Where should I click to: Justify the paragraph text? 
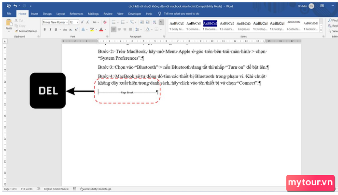click(x=130, y=29)
